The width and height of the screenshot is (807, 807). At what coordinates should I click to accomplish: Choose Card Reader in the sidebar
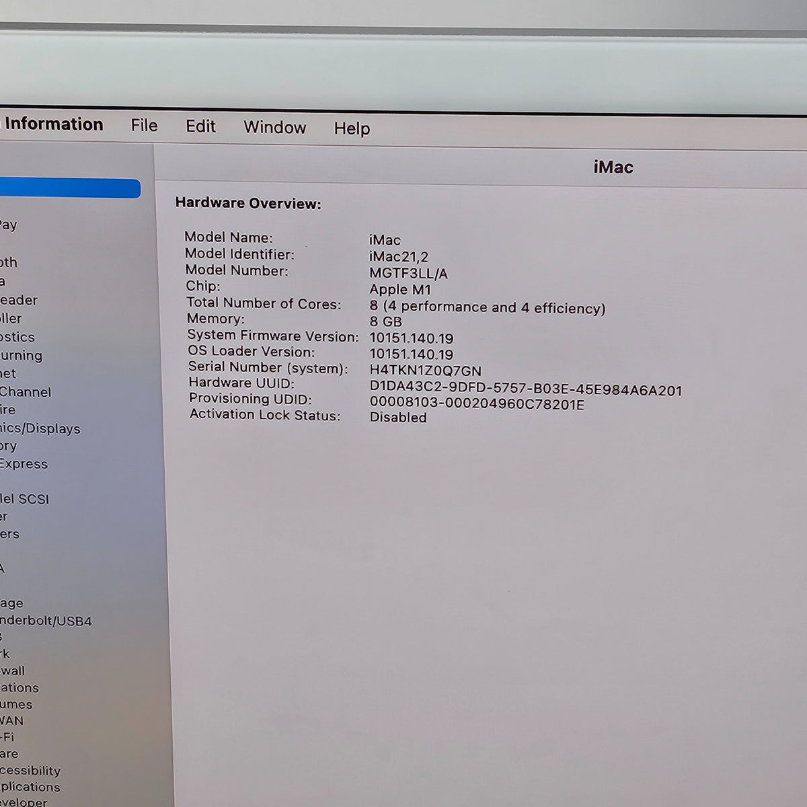click(19, 300)
